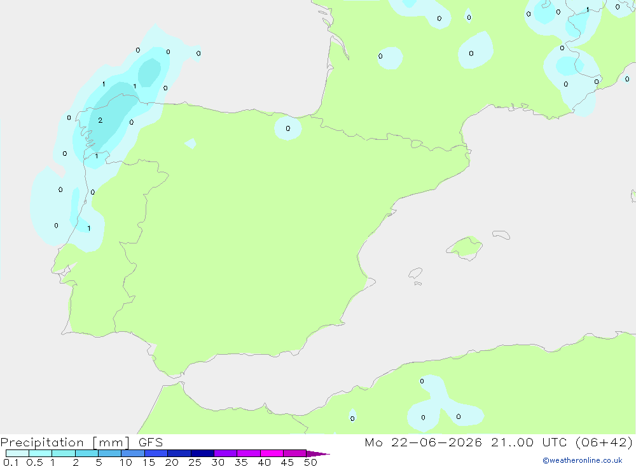The height and width of the screenshot is (466, 636).
Task: Select the 20–25 mm legend color swatch
Action: pyautogui.click(x=179, y=453)
